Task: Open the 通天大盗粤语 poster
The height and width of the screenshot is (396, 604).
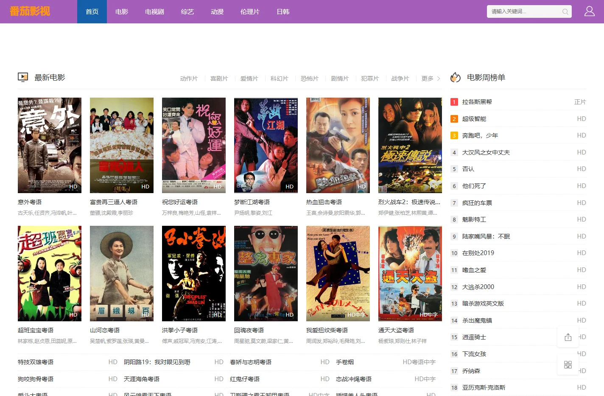Action: pos(410,273)
